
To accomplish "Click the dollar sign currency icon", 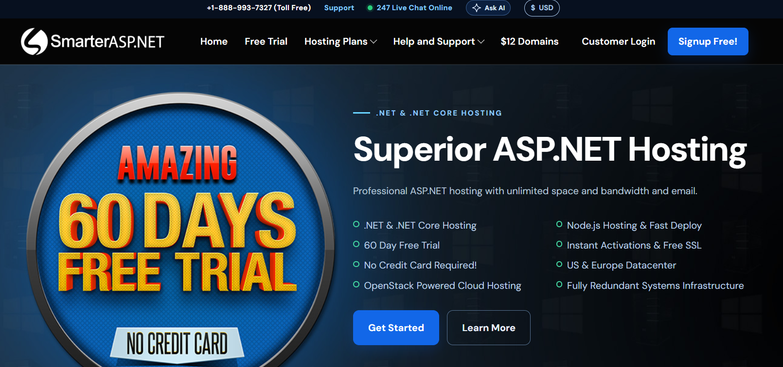I will click(x=533, y=8).
